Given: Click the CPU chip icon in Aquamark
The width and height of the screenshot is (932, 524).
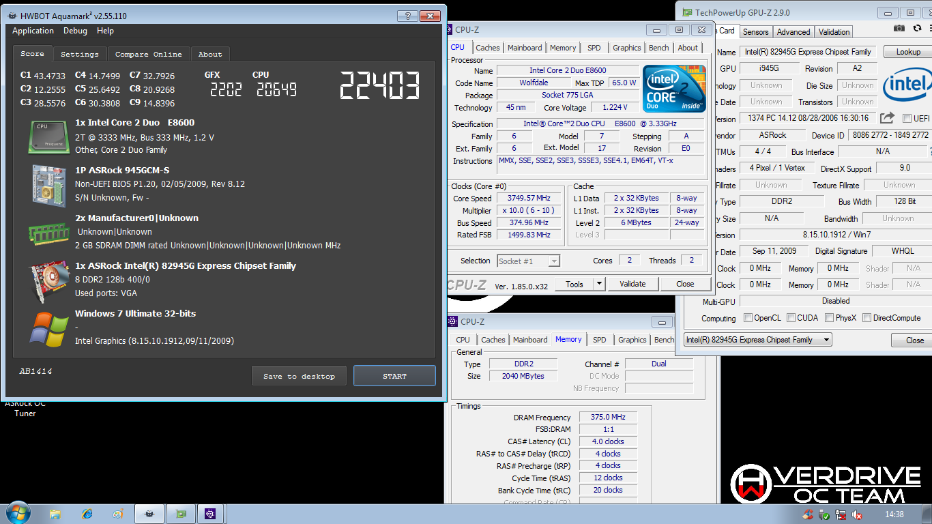Looking at the screenshot, I should pyautogui.click(x=48, y=136).
